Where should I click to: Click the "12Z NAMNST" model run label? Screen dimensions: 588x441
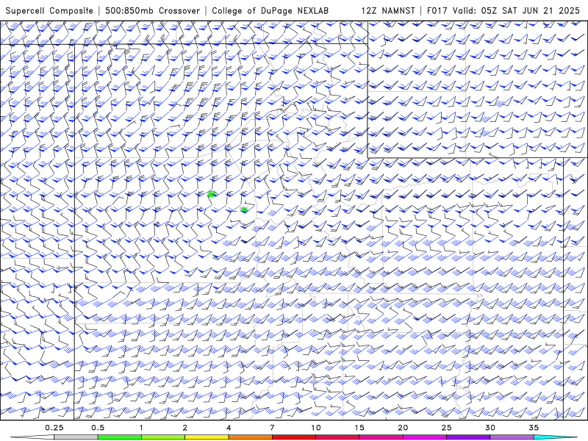pyautogui.click(x=388, y=10)
